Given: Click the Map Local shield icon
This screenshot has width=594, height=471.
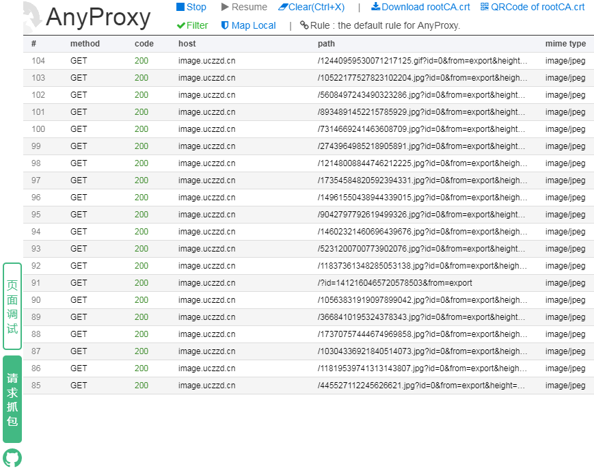Looking at the screenshot, I should [x=225, y=25].
